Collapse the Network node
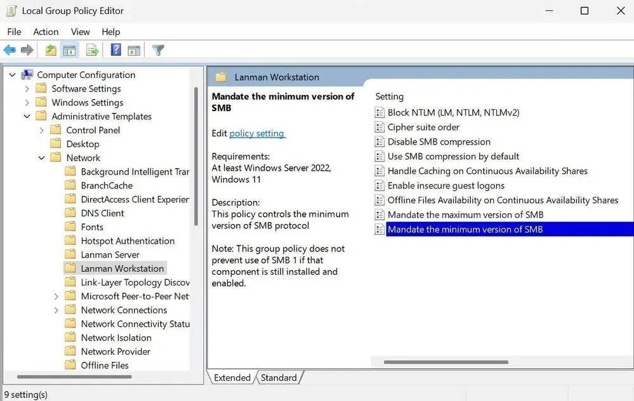 click(42, 157)
